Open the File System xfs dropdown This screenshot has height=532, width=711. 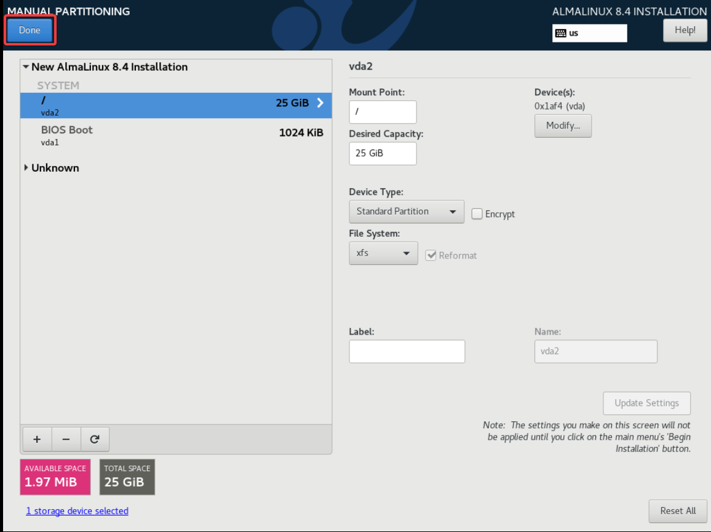tap(383, 253)
